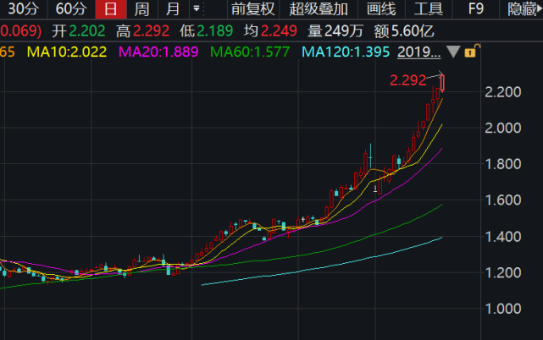The image size is (543, 340).
Task: Switch to the 60分 period tab
Action: (71, 9)
